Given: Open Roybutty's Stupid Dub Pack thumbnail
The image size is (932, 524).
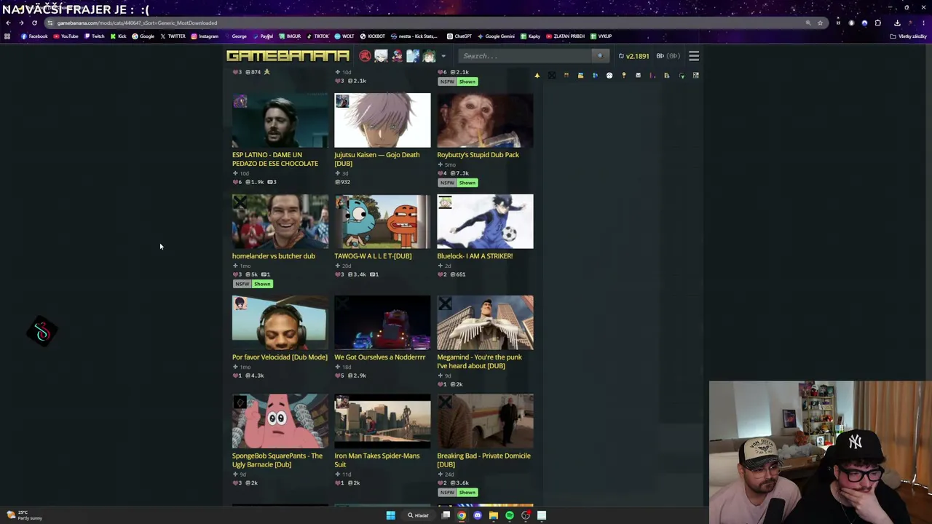Looking at the screenshot, I should click(485, 120).
